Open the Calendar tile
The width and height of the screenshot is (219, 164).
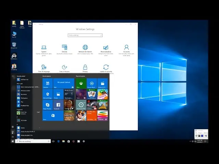pos(48,83)
